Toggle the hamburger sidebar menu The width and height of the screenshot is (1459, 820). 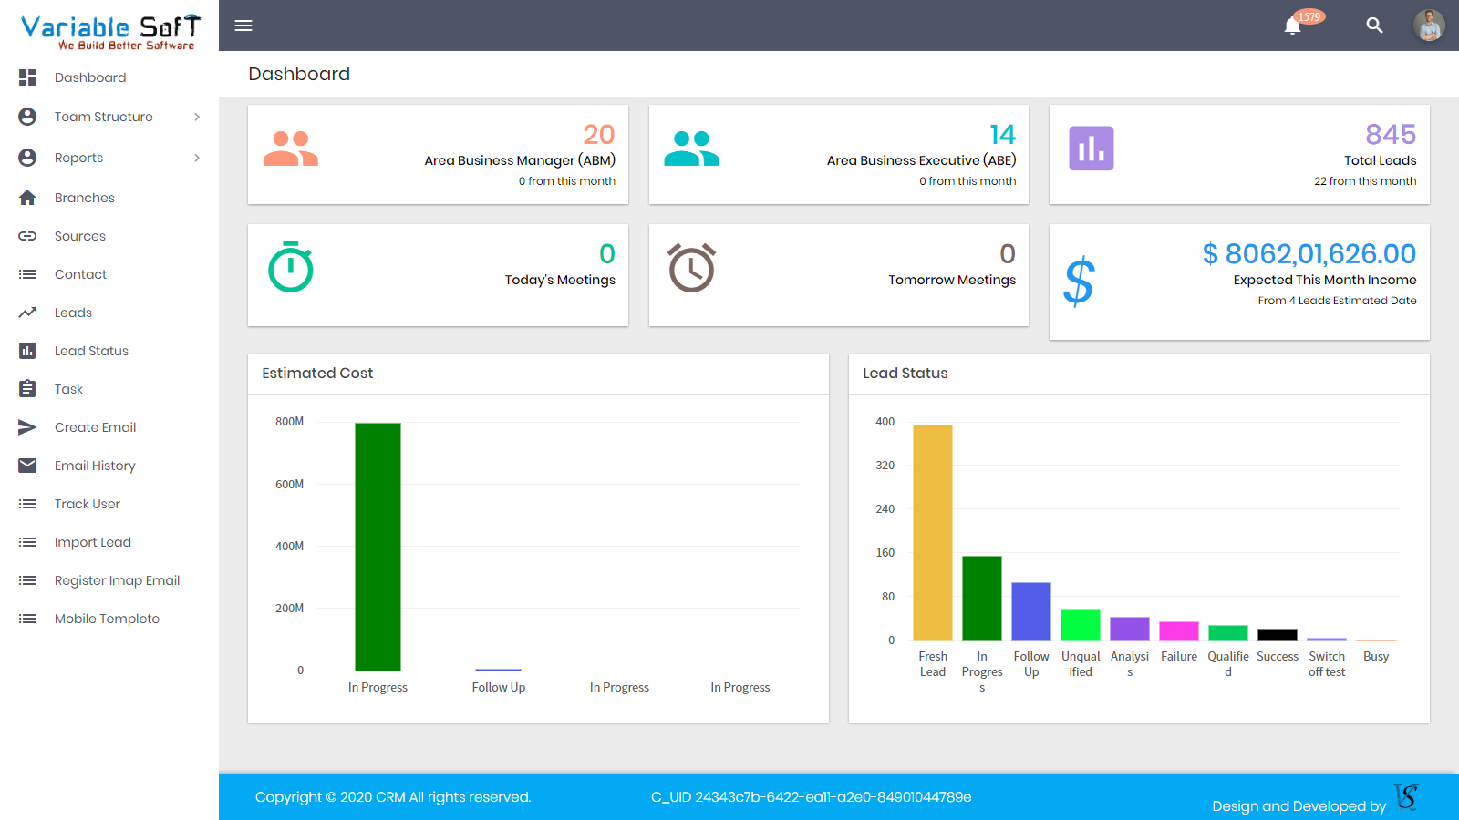coord(243,26)
